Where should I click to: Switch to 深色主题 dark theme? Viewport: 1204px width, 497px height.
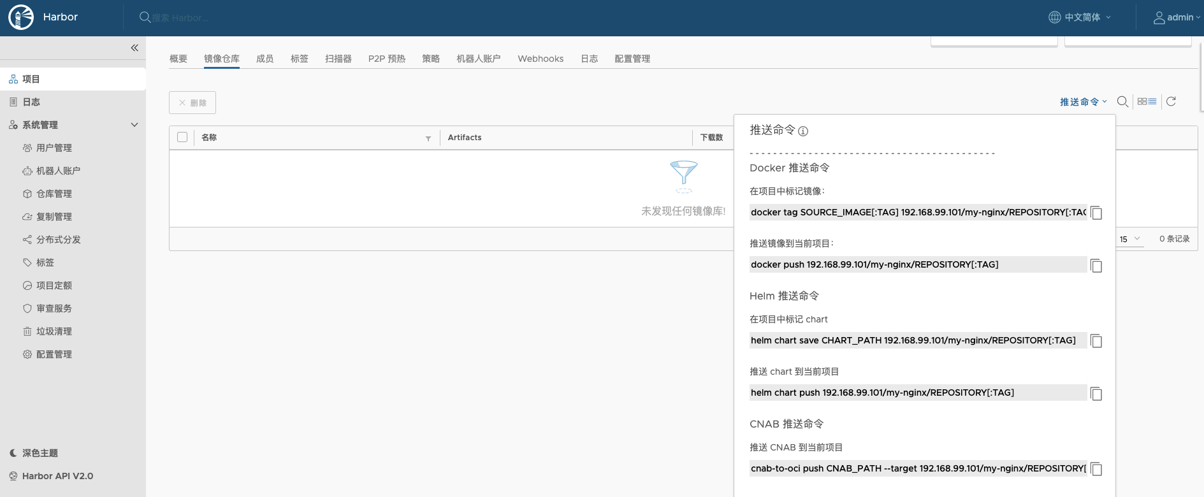click(34, 453)
